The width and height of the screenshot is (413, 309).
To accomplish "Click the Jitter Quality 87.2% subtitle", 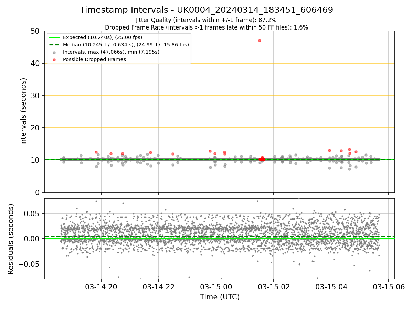I will (x=206, y=20).
